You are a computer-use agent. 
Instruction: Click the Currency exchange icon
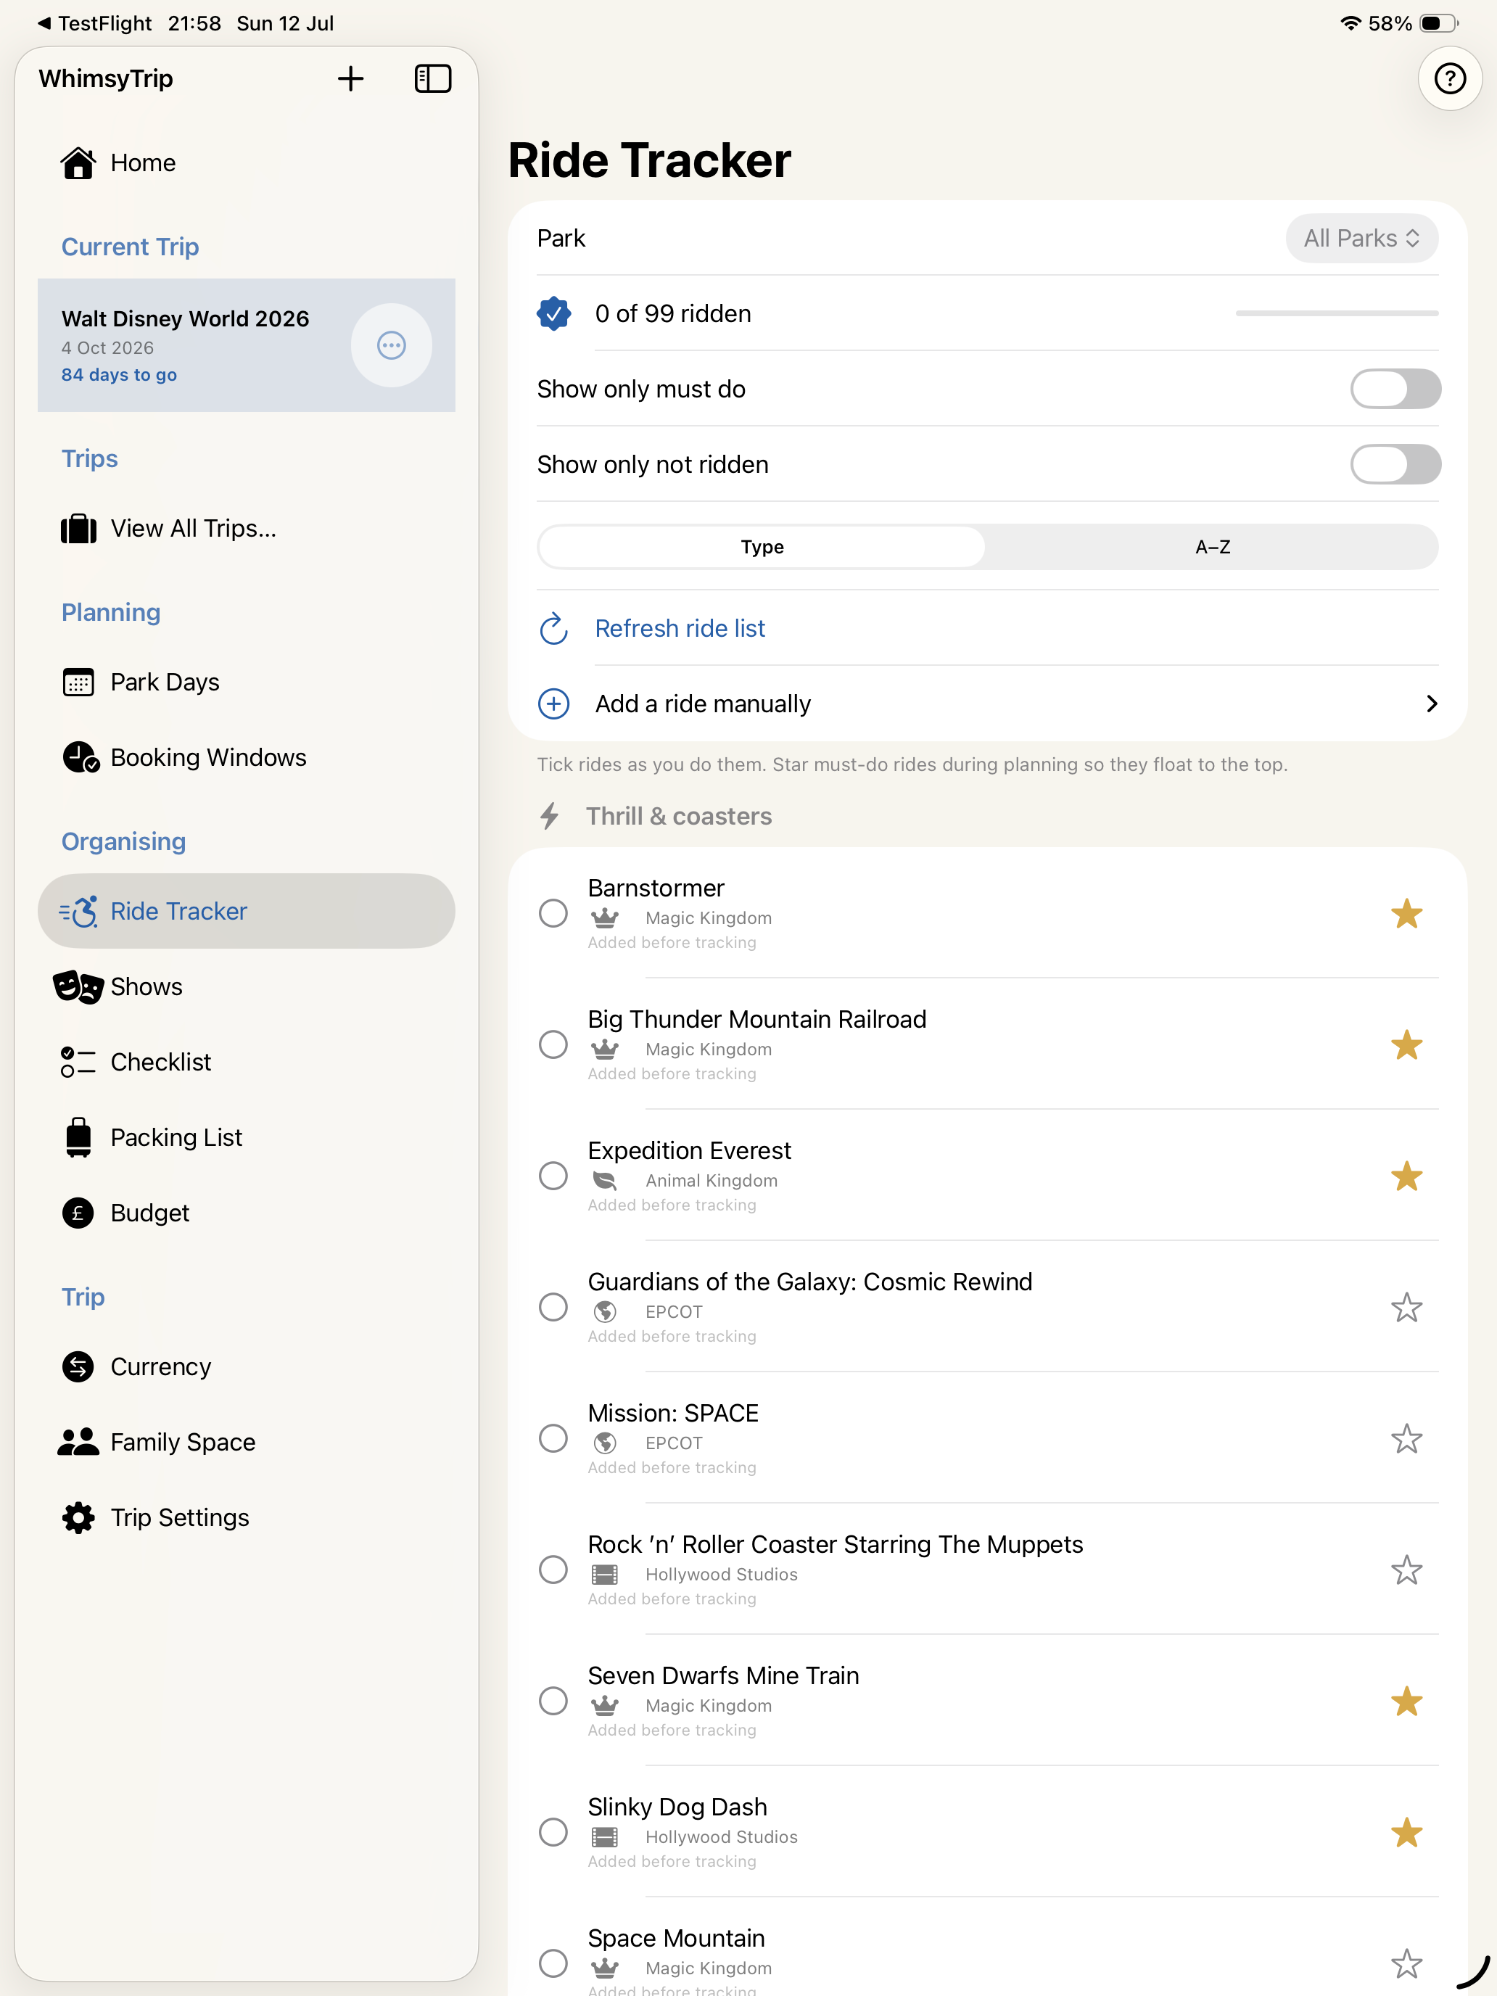78,1367
